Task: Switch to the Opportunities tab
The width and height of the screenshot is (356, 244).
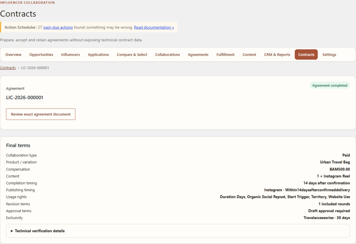Action: [41, 54]
